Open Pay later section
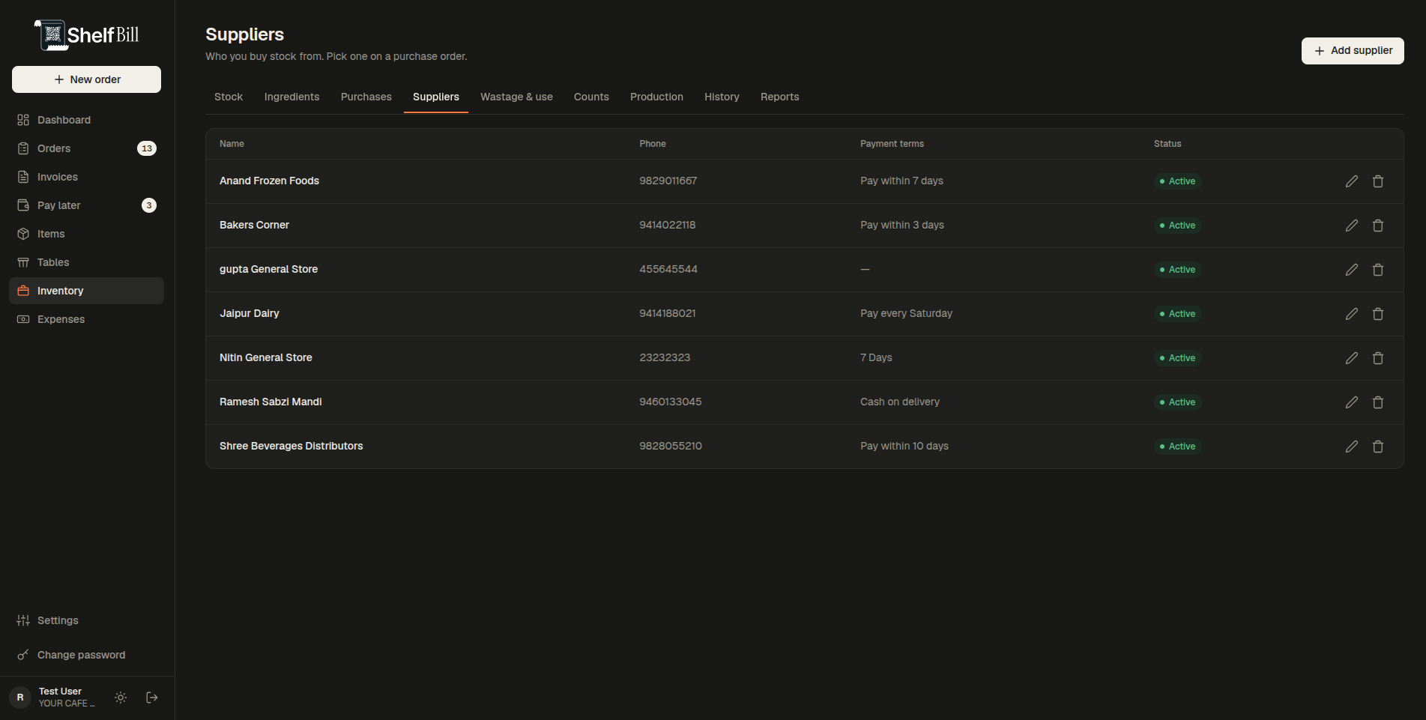This screenshot has height=720, width=1426. point(86,205)
